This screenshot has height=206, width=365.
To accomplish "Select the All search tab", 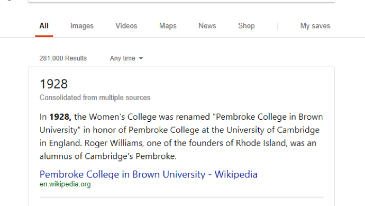I will tap(44, 26).
